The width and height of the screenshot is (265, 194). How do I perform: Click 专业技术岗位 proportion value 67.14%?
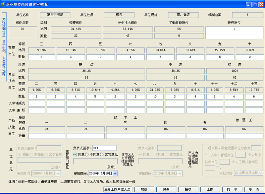pyautogui.click(x=128, y=29)
